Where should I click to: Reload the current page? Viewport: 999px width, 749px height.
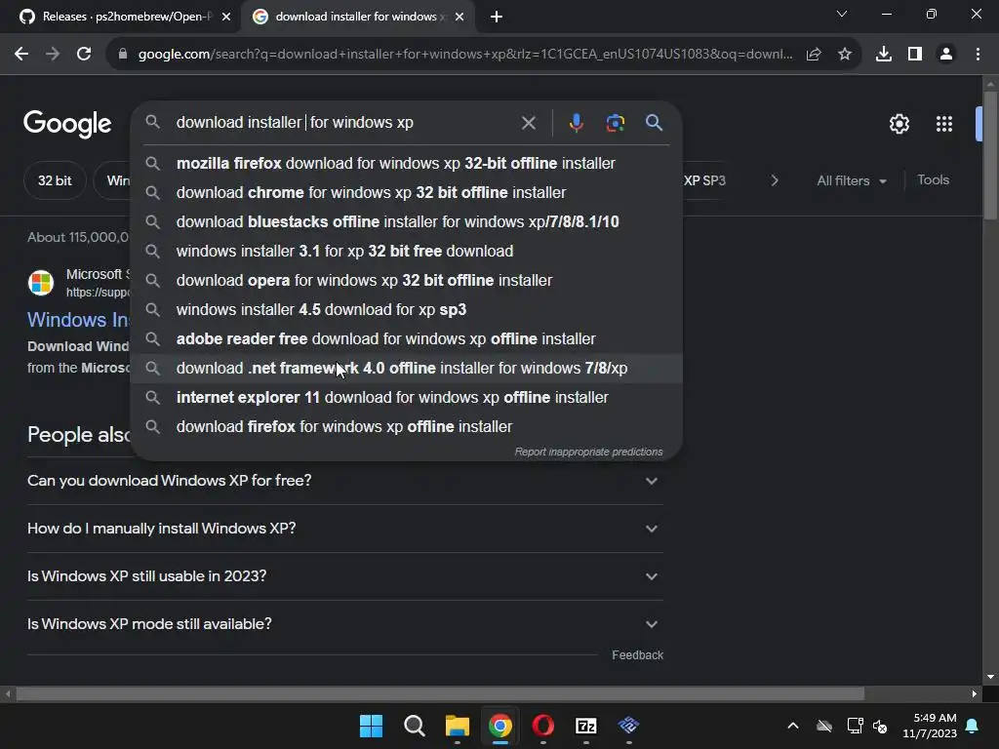click(84, 55)
